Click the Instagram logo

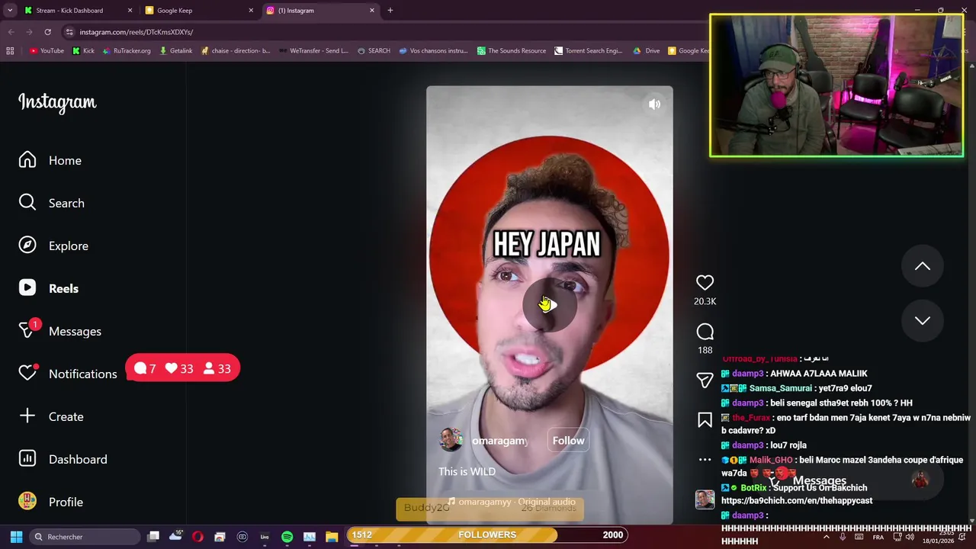click(x=57, y=102)
